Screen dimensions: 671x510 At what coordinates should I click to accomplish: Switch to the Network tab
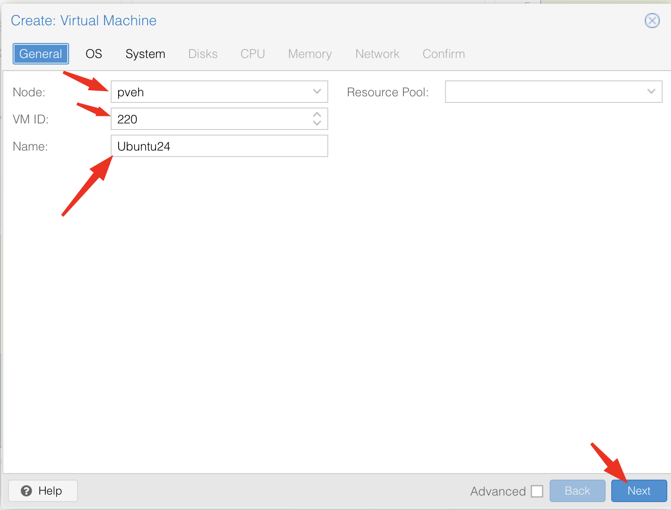(x=377, y=54)
